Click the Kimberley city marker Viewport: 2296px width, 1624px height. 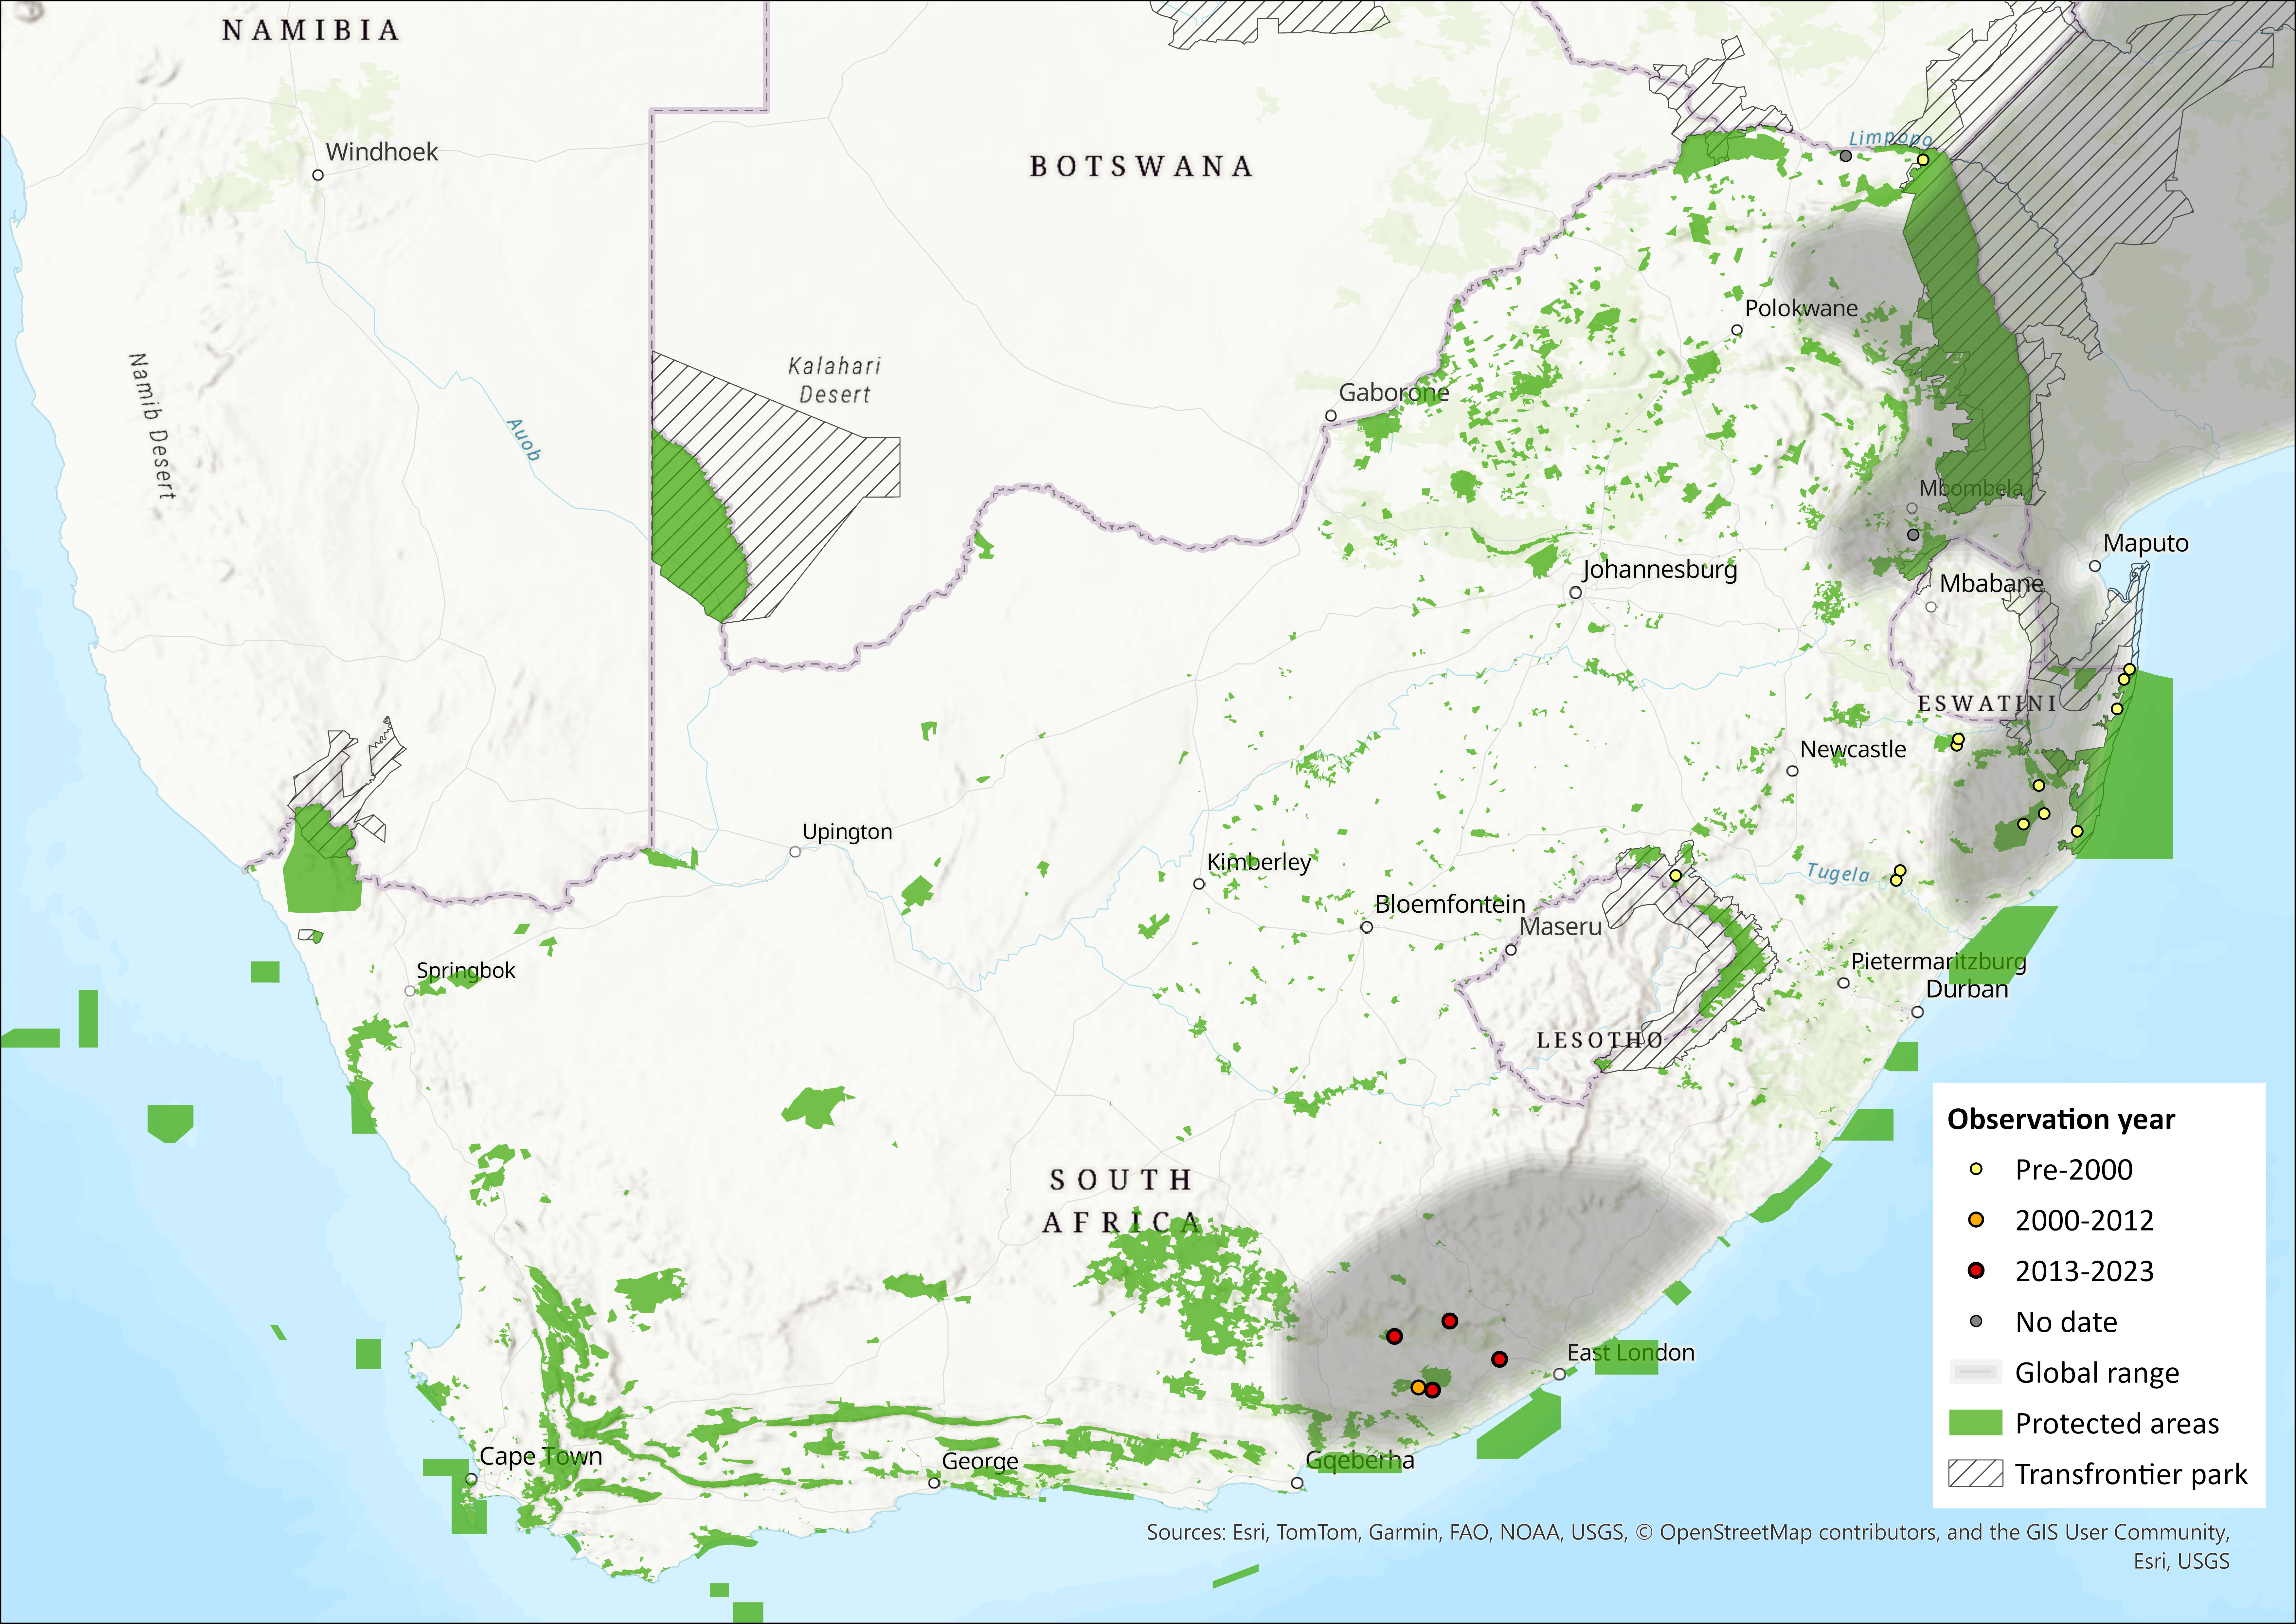(x=1199, y=884)
